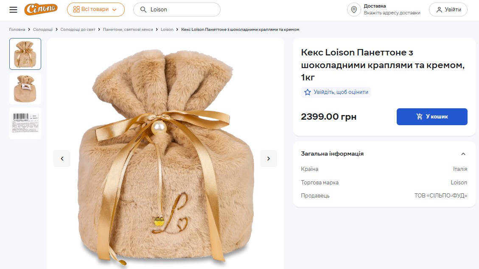Add product with У кошик button
Screen dimensions: 479x269
tap(432, 117)
